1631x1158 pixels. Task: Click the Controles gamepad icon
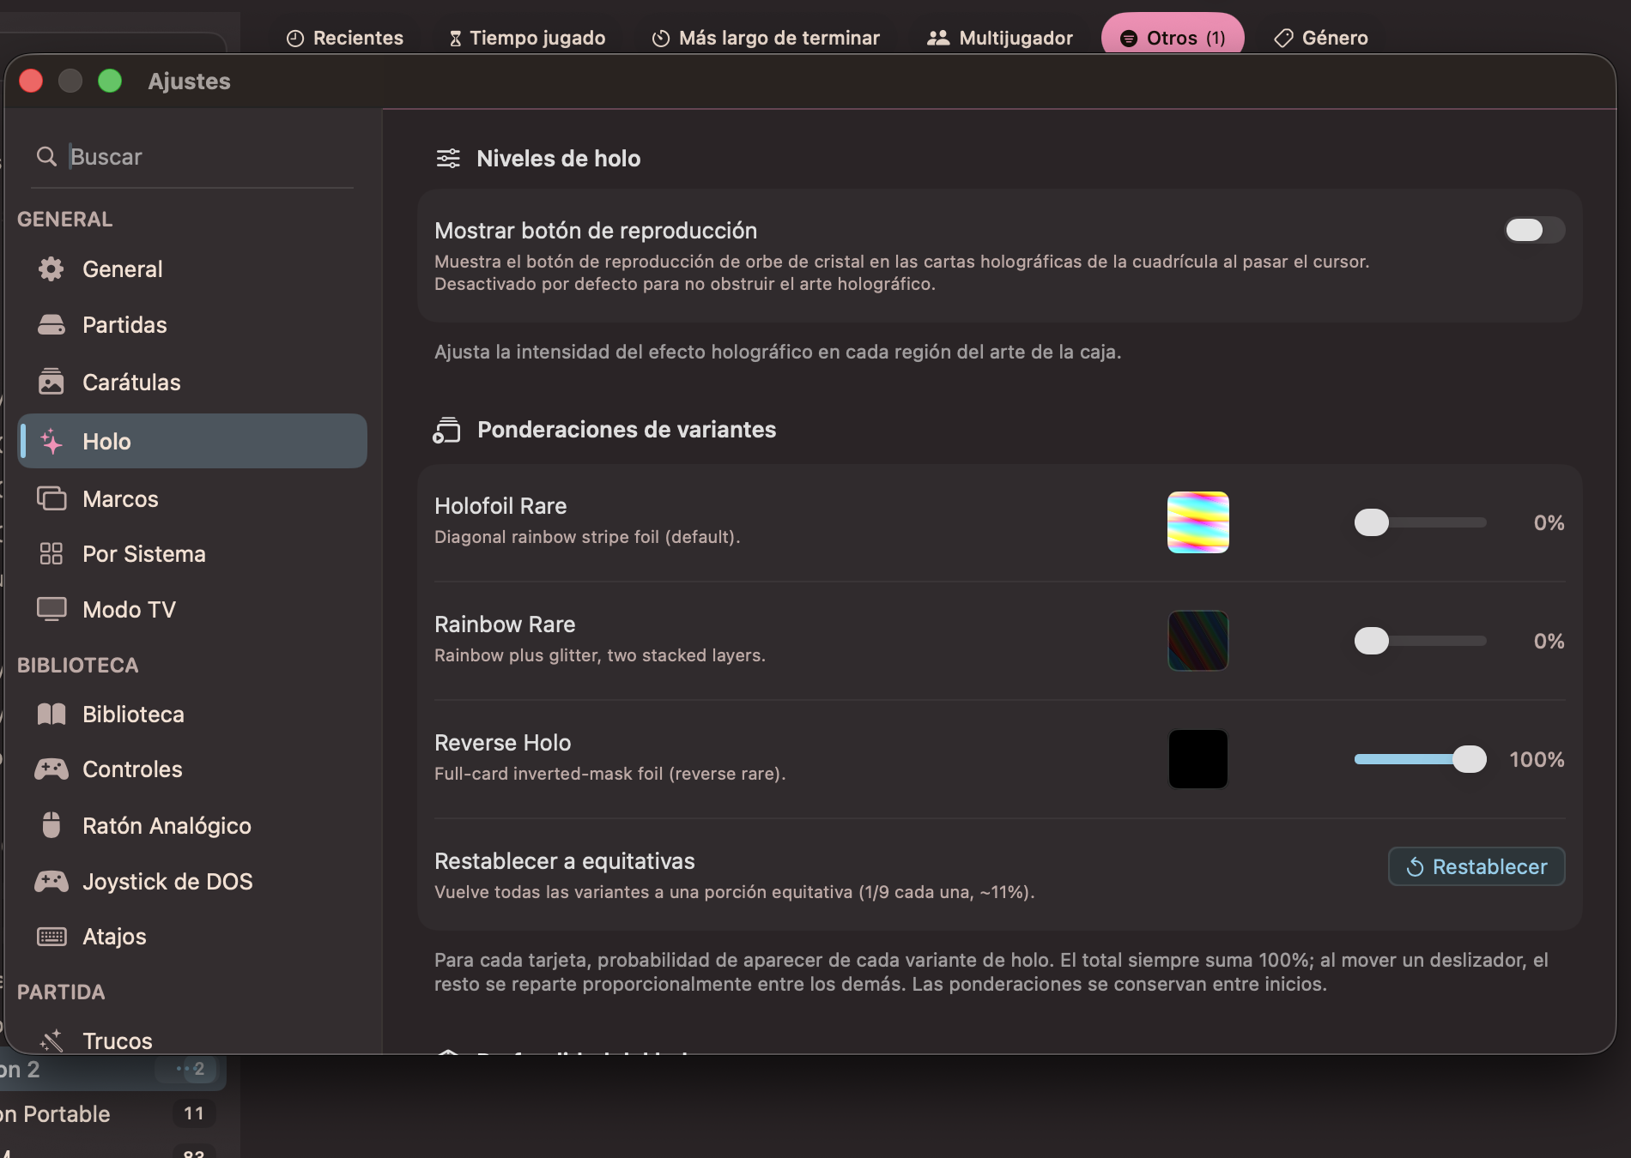pyautogui.click(x=51, y=769)
